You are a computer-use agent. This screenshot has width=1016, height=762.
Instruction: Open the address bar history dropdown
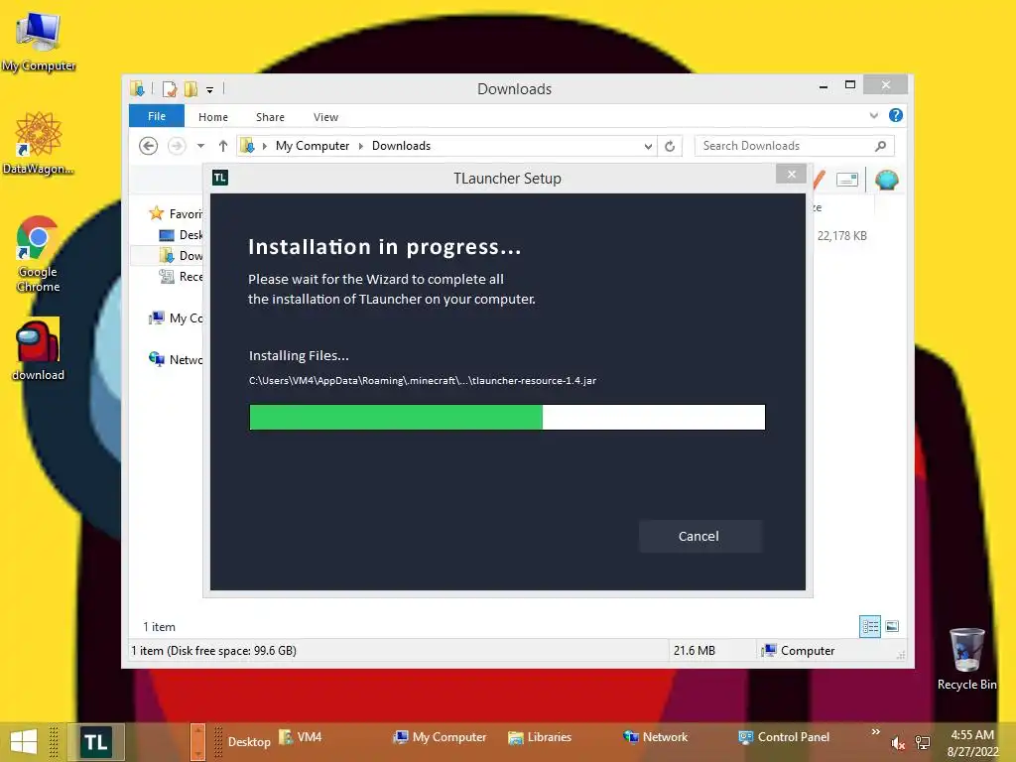[648, 147]
